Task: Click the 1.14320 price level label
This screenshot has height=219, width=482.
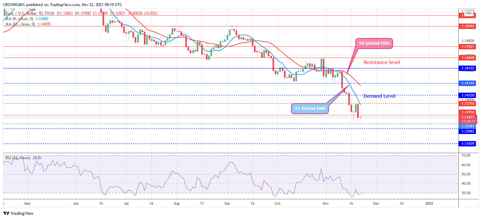Action: coord(467,95)
